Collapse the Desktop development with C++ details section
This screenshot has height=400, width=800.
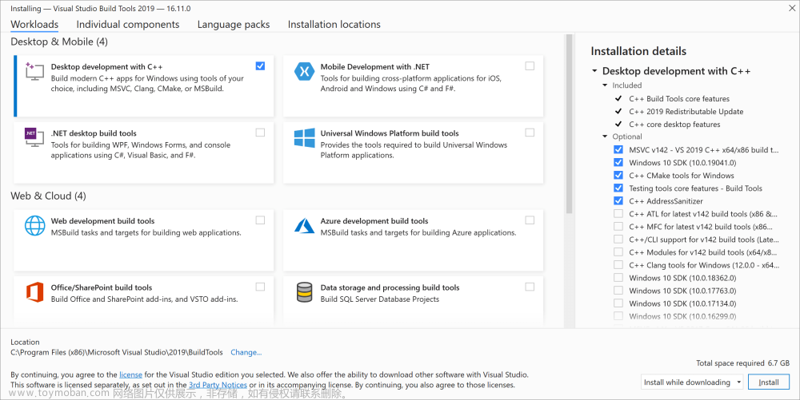(x=594, y=71)
